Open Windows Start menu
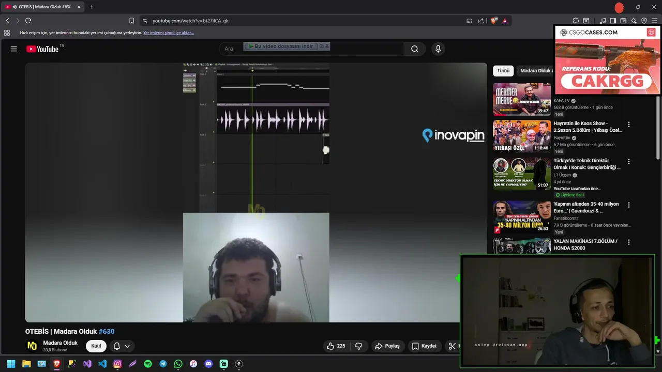 (x=11, y=364)
